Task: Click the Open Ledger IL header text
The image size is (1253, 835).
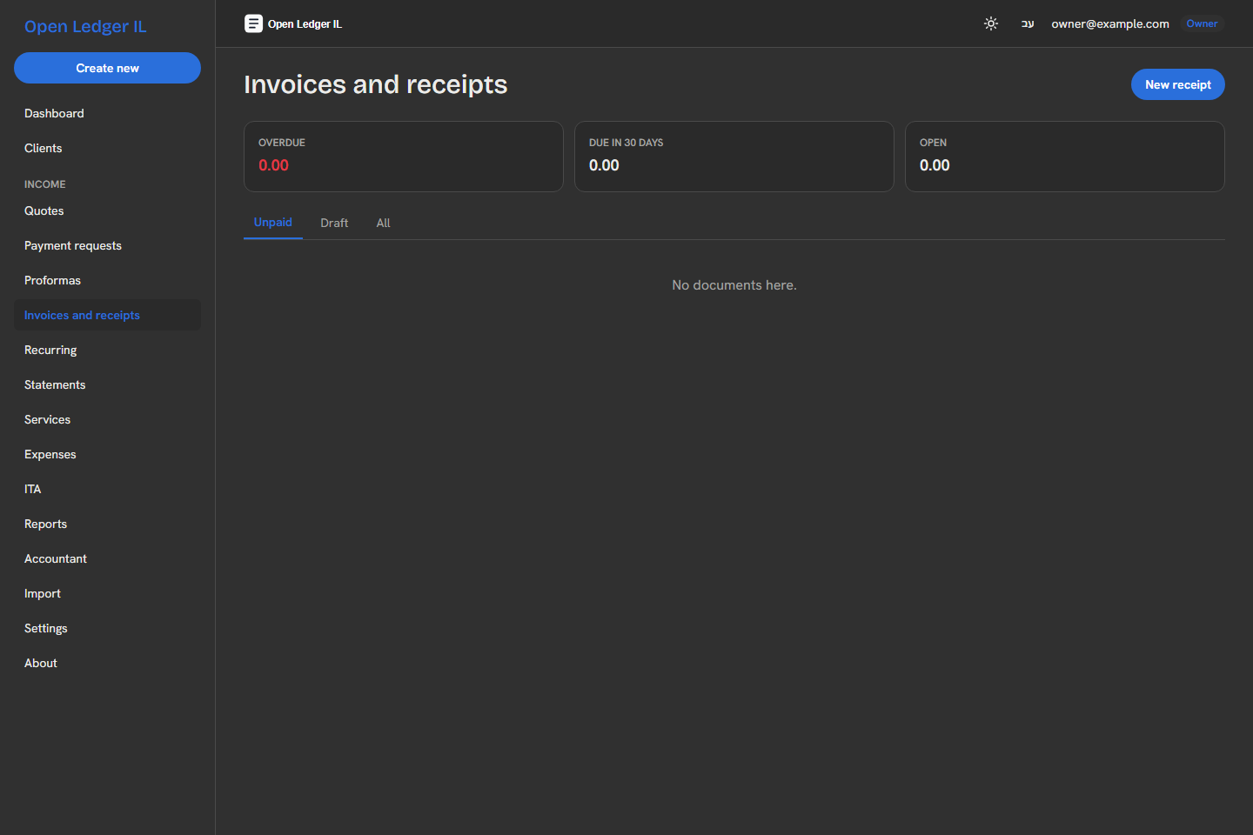Action: tap(305, 24)
